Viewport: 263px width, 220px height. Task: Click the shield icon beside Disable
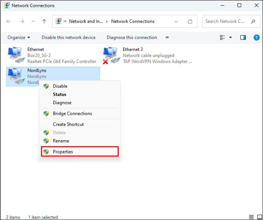coord(46,86)
